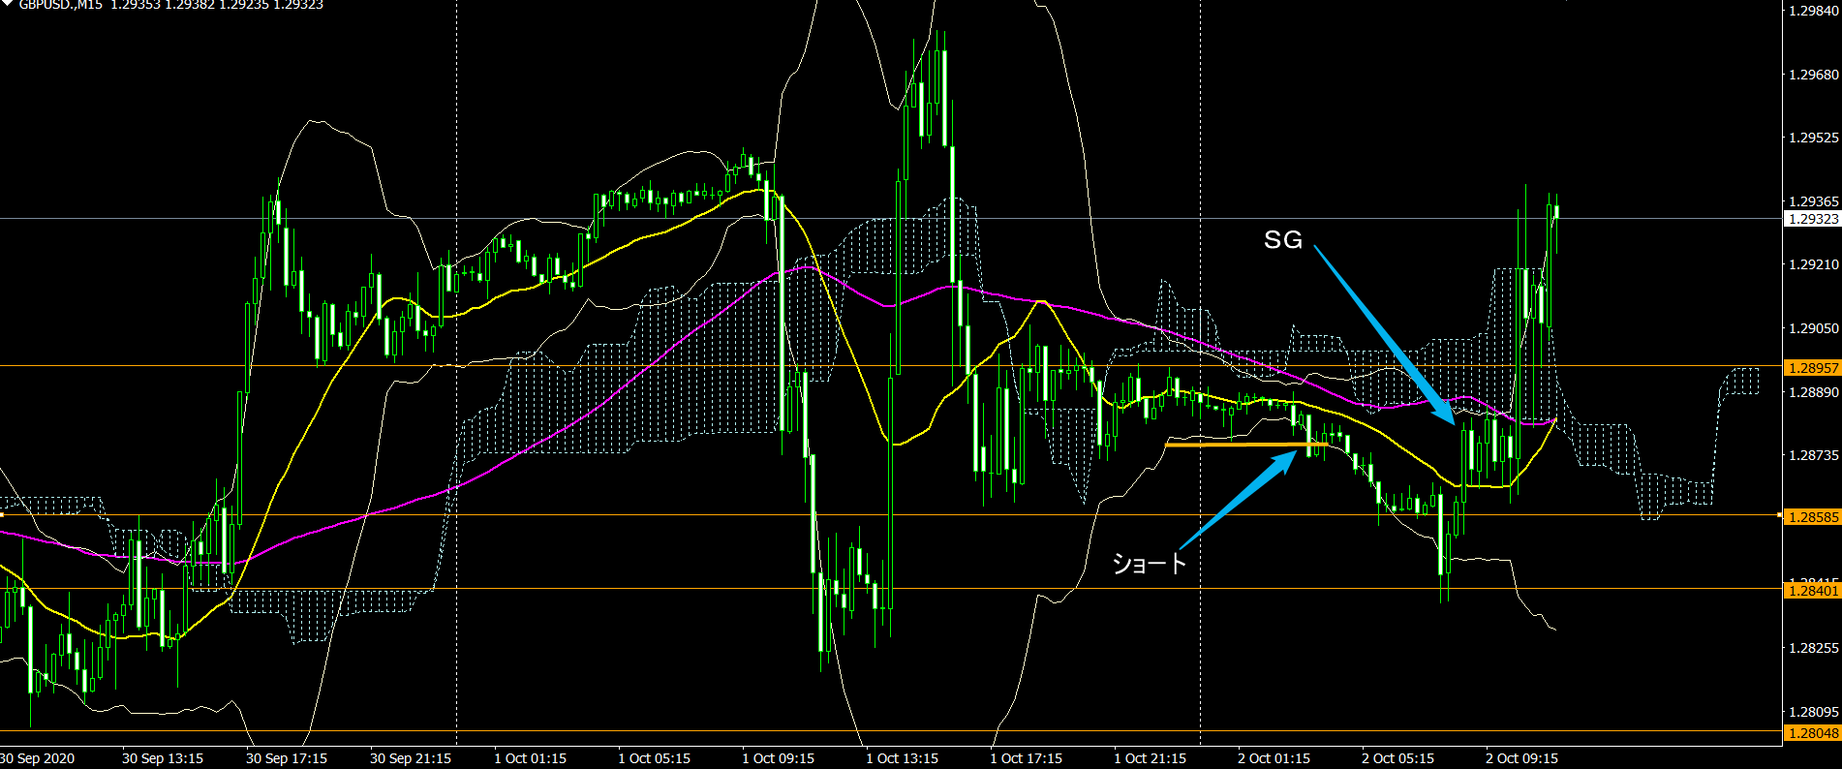
Task: Click time axis label 30 Sep 21:15
Action: click(x=411, y=758)
